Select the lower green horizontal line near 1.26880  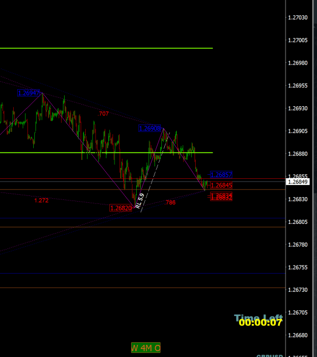[106, 153]
